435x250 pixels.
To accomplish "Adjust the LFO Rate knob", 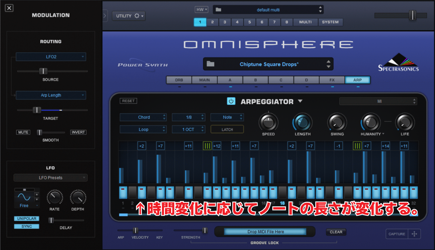I will coord(55,197).
